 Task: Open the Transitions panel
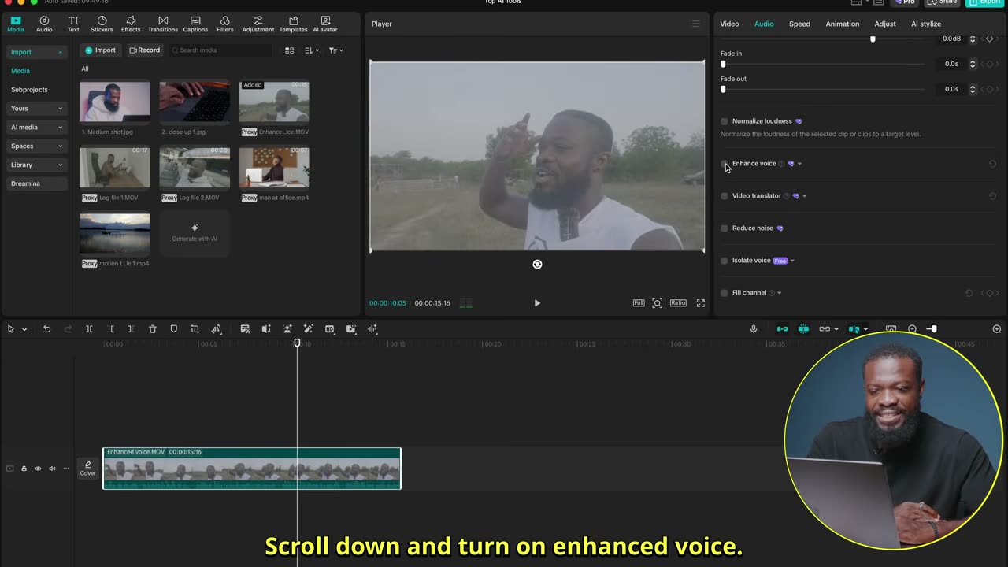coord(163,24)
